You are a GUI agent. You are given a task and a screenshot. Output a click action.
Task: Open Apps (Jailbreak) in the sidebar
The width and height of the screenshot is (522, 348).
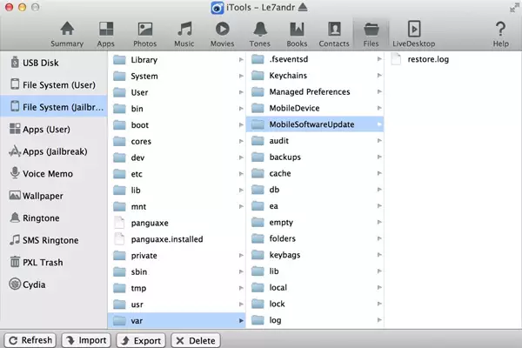[x=54, y=151]
